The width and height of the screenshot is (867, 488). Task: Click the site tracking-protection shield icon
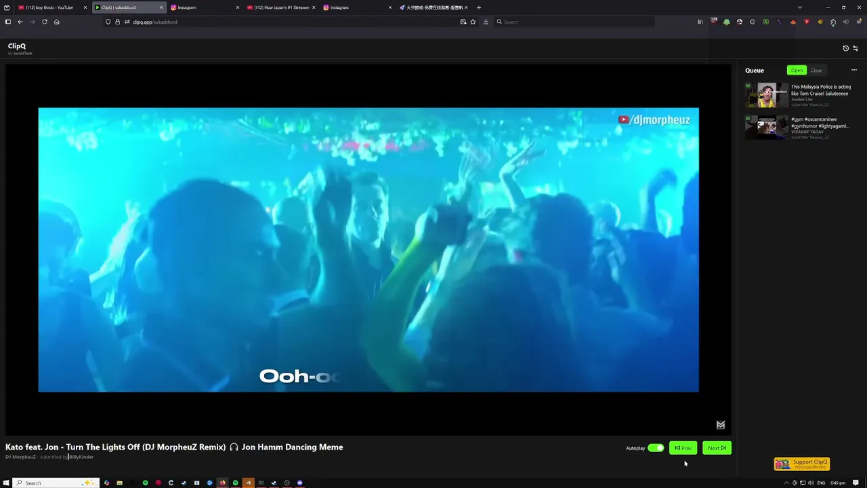(x=108, y=22)
